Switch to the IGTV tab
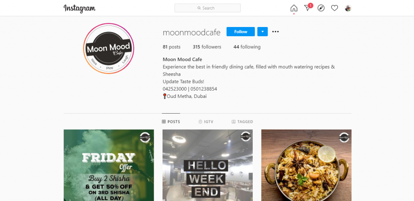Image resolution: width=414 pixels, height=201 pixels. 206,122
